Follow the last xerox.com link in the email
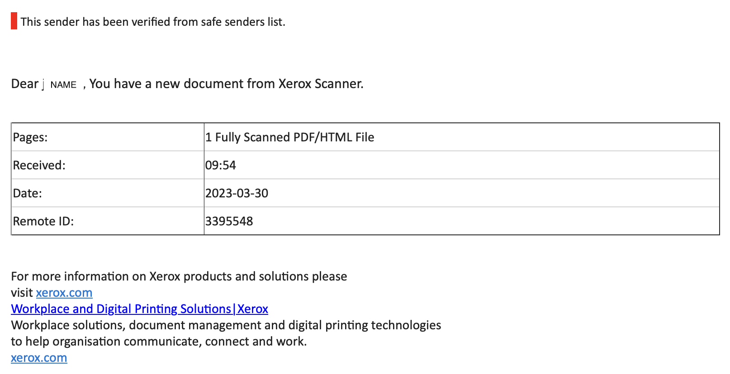Screen dimensions: 730x374 click(39, 358)
